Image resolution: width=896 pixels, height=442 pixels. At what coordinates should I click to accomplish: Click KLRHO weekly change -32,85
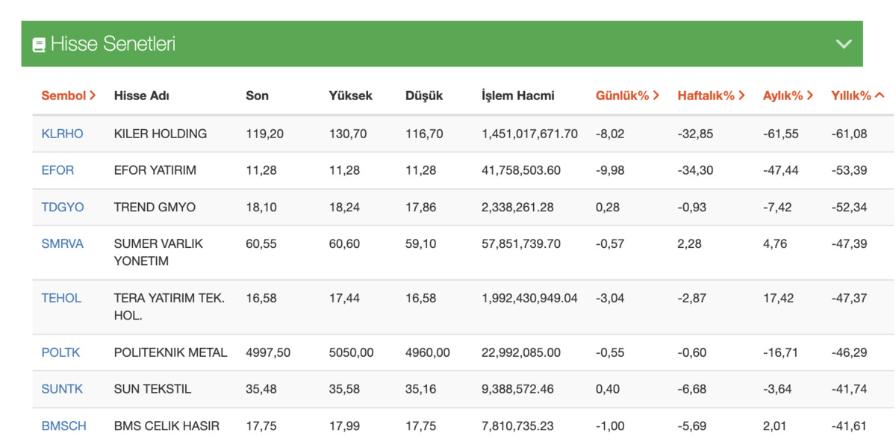(x=695, y=134)
